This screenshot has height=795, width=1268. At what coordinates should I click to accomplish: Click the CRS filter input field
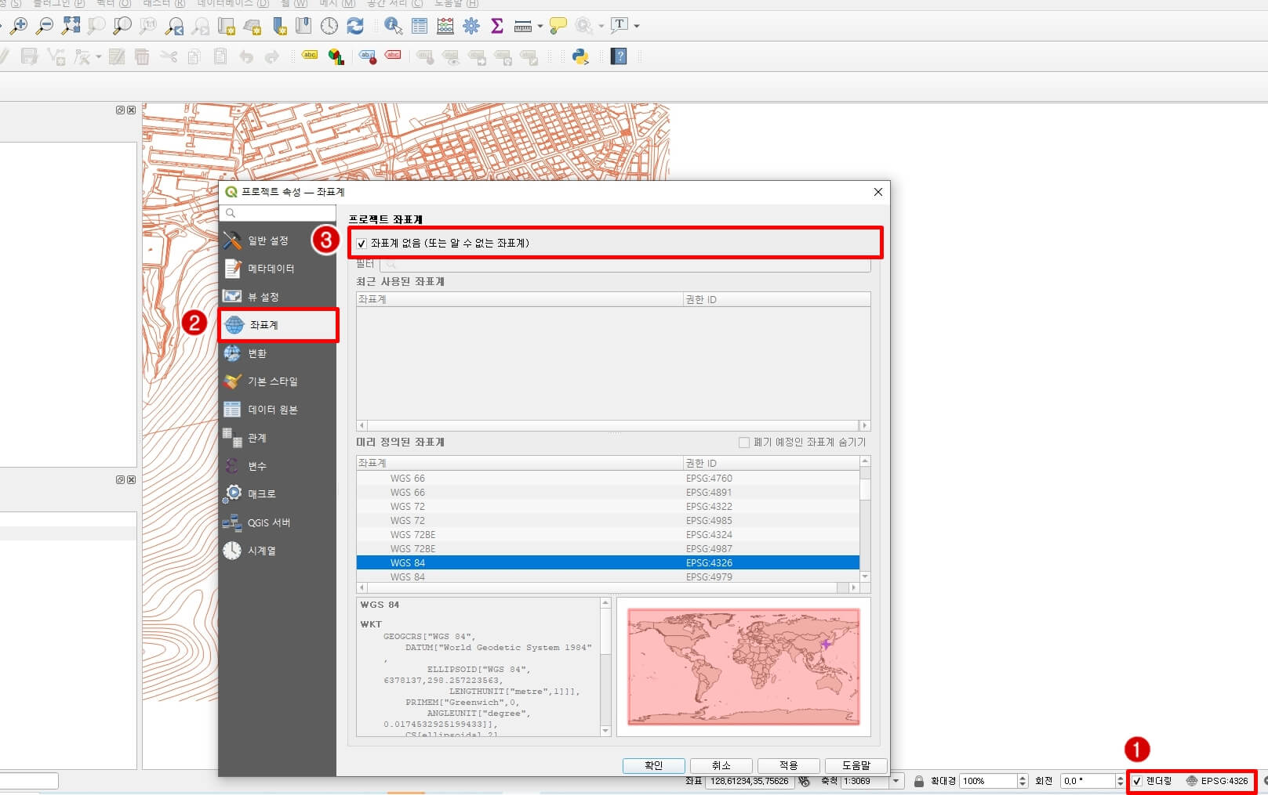625,265
